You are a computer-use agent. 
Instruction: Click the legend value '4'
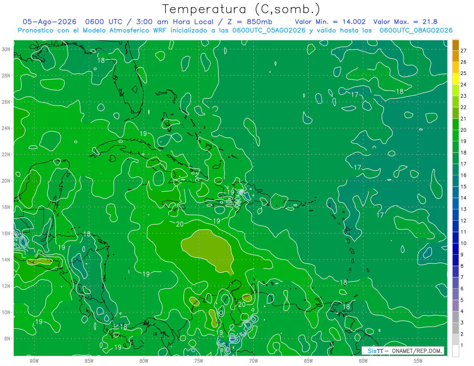click(x=462, y=311)
